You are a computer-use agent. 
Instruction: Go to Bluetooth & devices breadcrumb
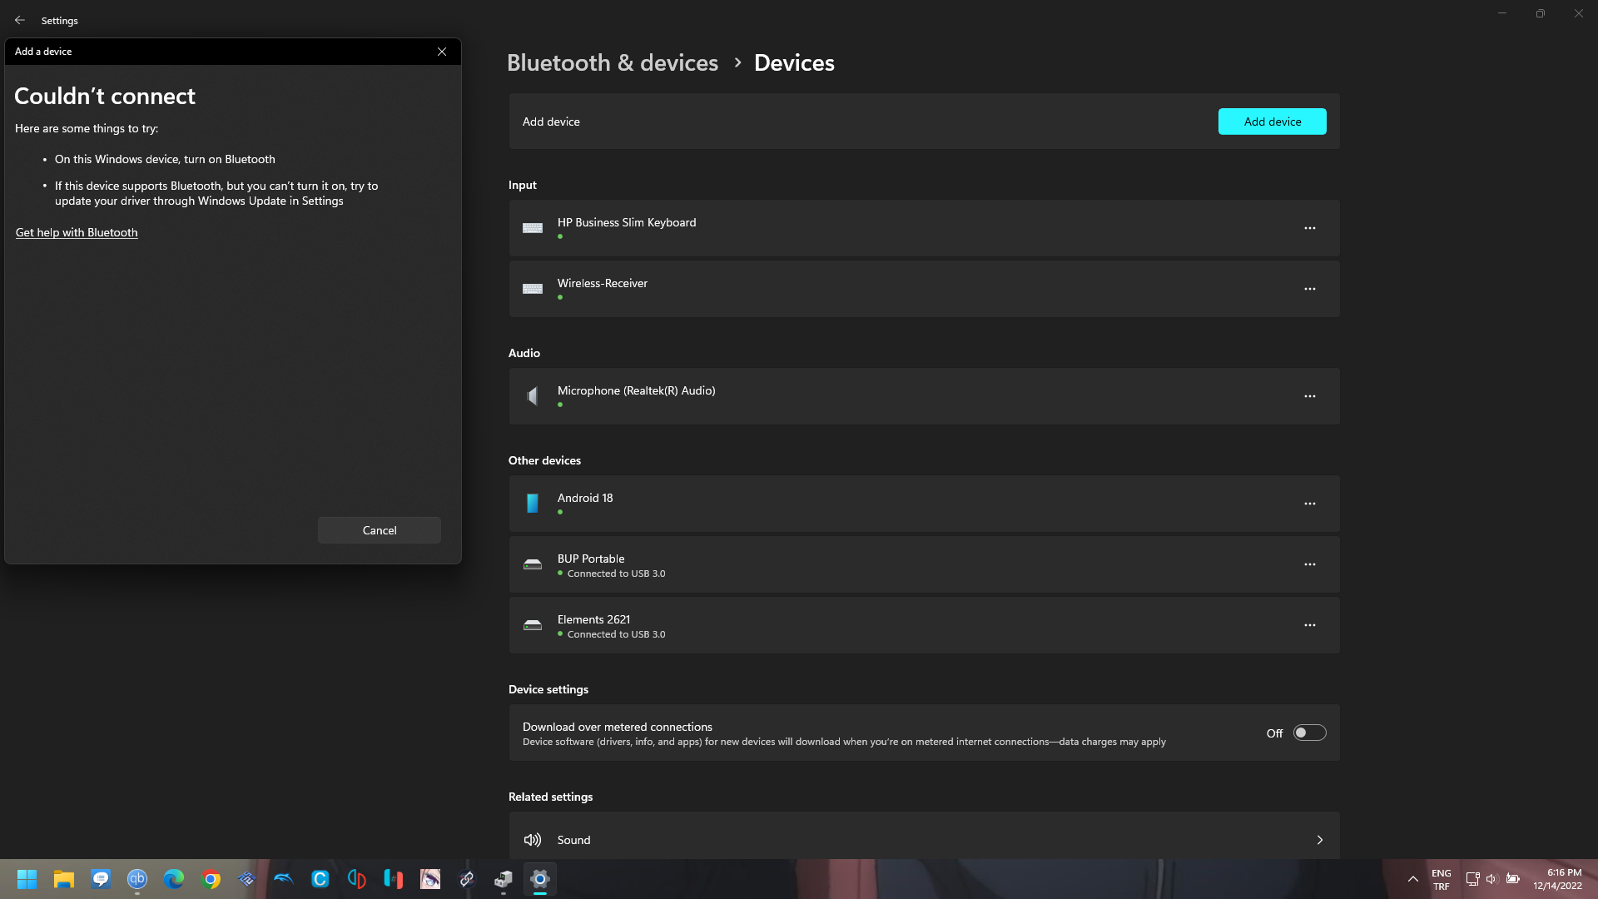pyautogui.click(x=612, y=63)
